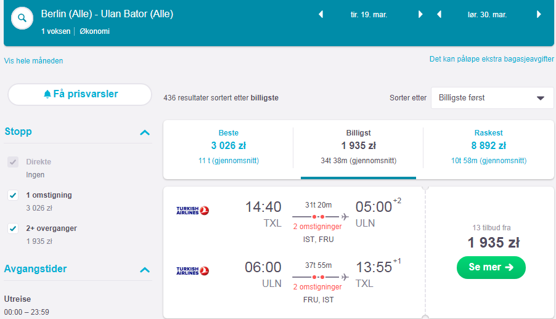The image size is (556, 319).
Task: Click Turkish Airlines logo on return flight
Action: (x=192, y=271)
